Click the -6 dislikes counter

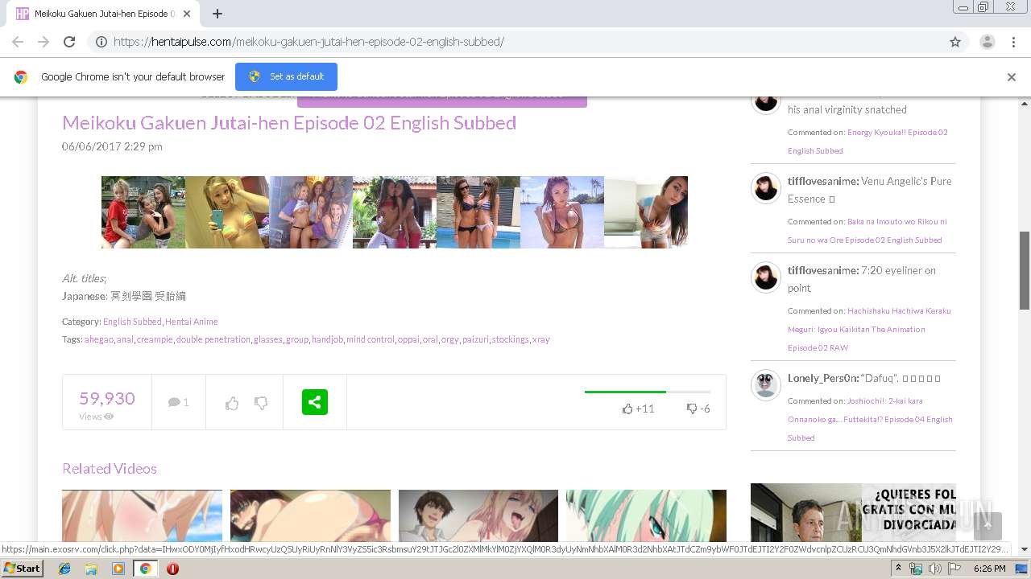(x=698, y=409)
